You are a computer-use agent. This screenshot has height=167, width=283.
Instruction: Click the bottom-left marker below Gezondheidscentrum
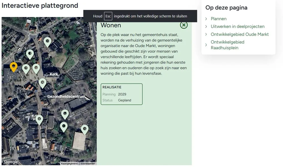[x=39, y=119]
